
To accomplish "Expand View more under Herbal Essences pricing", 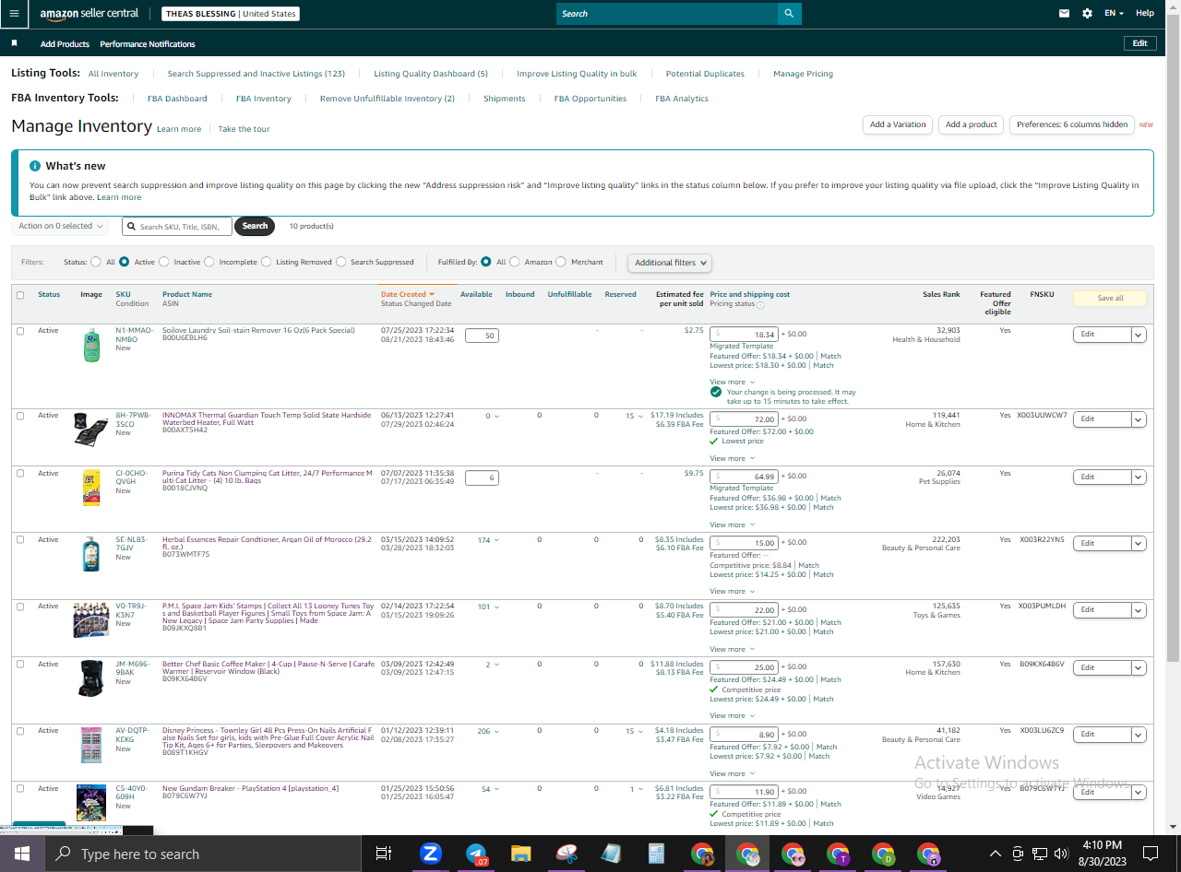I will (x=732, y=592).
